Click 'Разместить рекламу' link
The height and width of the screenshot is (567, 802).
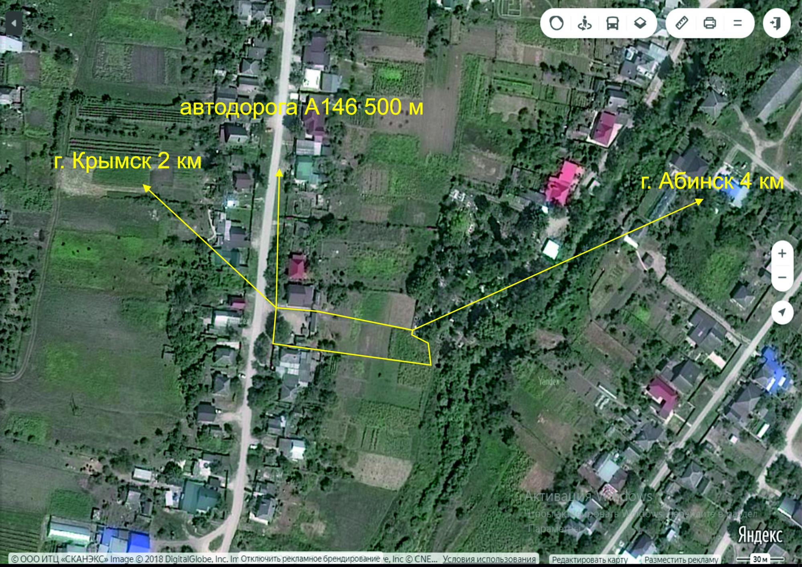681,559
